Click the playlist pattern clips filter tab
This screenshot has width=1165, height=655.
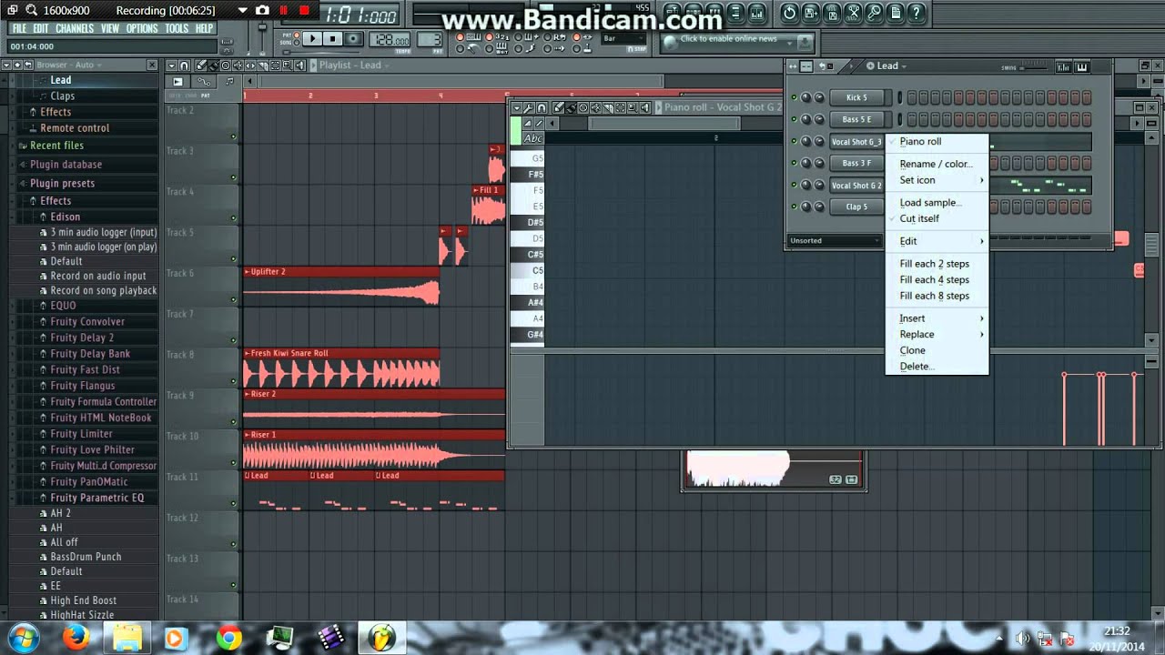[229, 82]
